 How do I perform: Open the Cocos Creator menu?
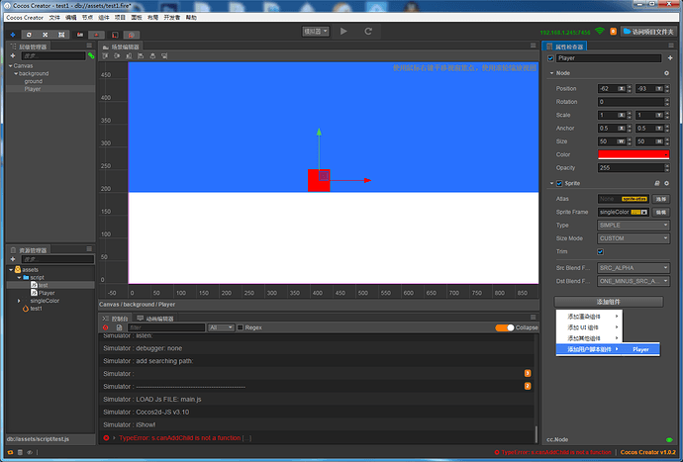25,18
